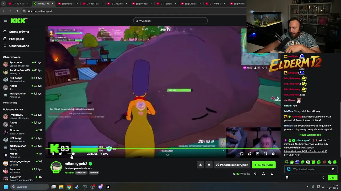Go to Strona główna
Viewport: 341px width, 191px height.
tap(19, 32)
